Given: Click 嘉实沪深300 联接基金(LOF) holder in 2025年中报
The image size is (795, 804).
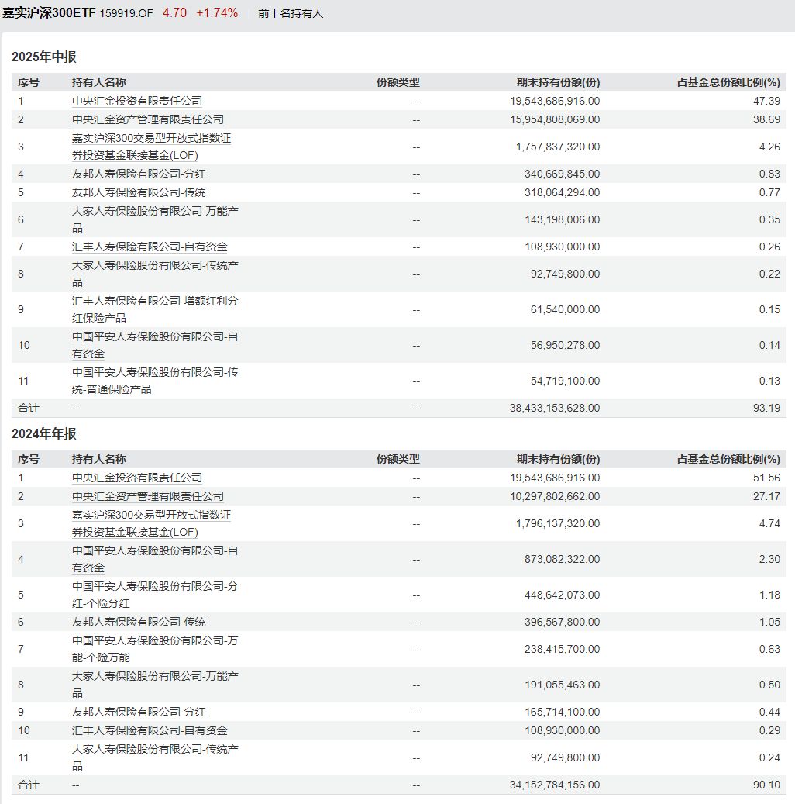Looking at the screenshot, I should (x=151, y=147).
